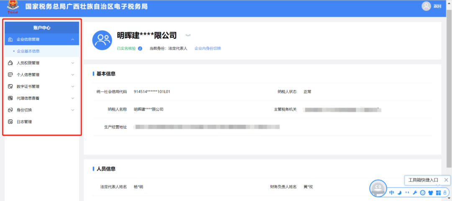The width and height of the screenshot is (452, 201).
Task: Collapse the 企业信息管理 menu section
Action: coord(42,39)
